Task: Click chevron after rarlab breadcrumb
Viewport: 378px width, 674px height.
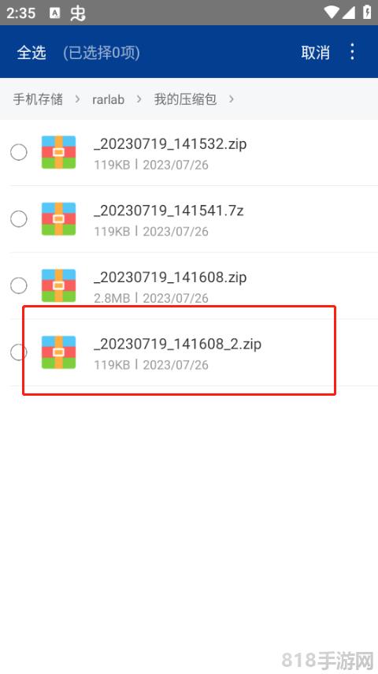Action: coord(139,99)
